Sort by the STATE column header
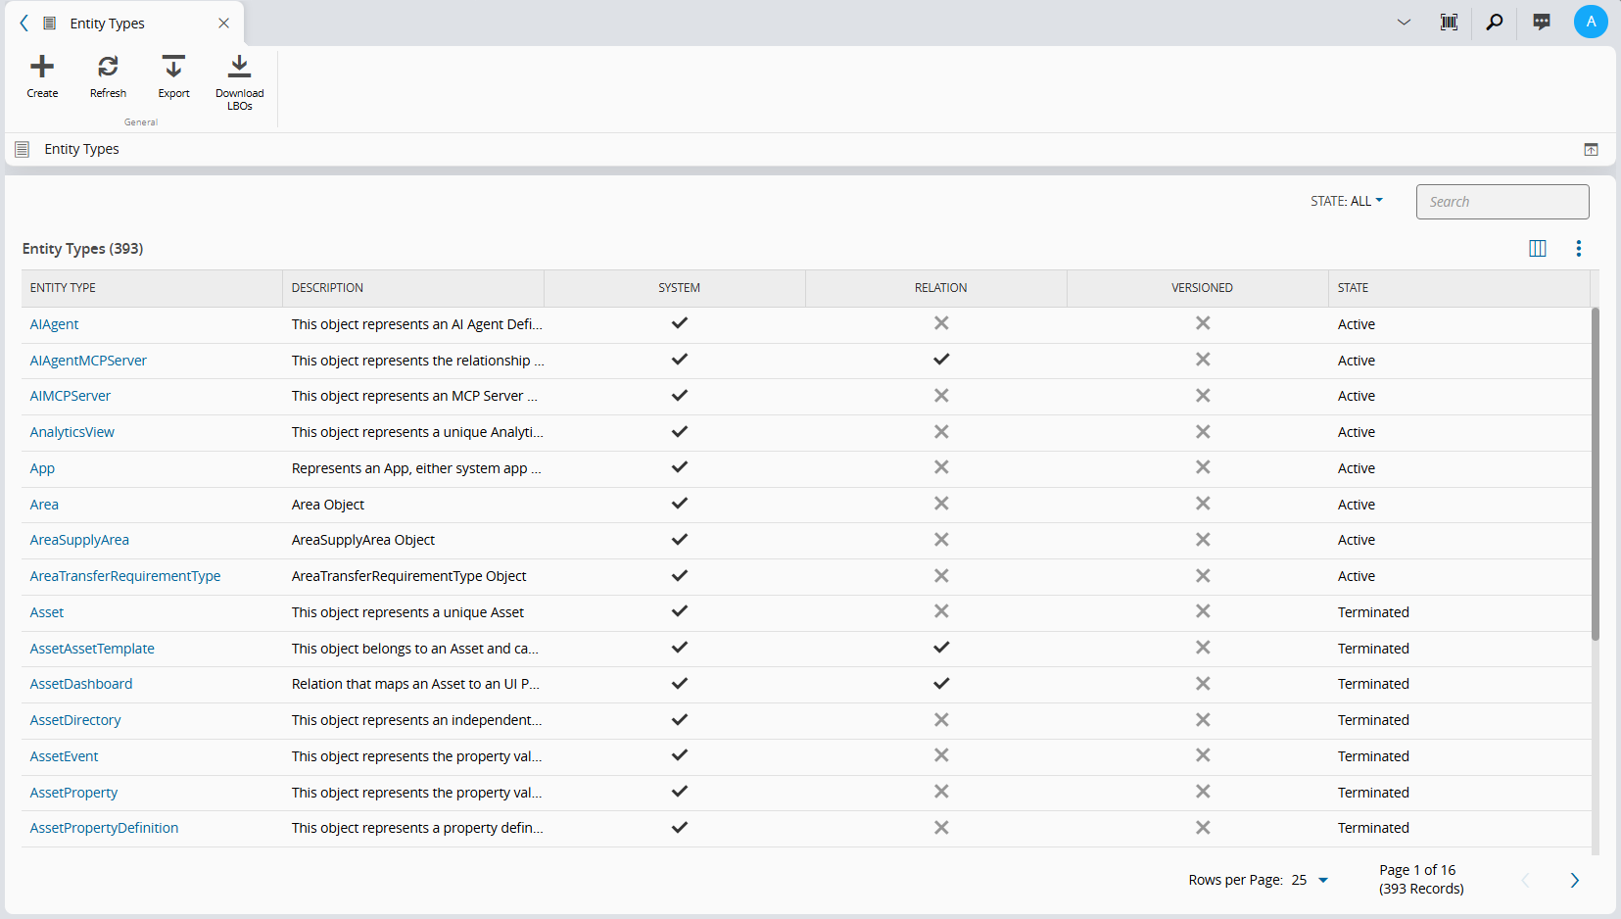The width and height of the screenshot is (1621, 919). coord(1459,288)
